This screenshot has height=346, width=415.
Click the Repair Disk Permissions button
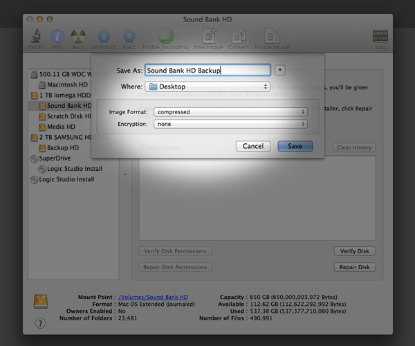(x=175, y=267)
